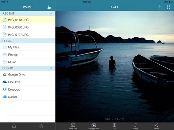Tap the '1 of 1' page counter

(115, 7)
